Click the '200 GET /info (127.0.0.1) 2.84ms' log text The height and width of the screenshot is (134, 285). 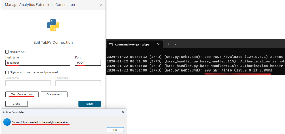pyautogui.click(x=238, y=70)
